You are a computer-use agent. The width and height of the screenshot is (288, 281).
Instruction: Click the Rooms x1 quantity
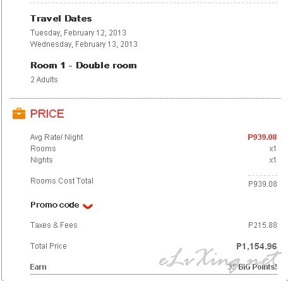point(273,149)
